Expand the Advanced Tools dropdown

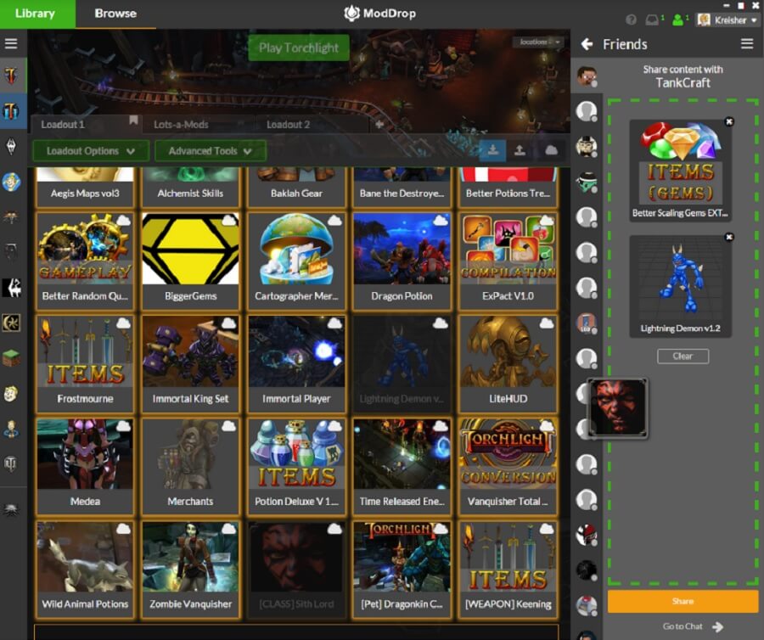click(x=211, y=151)
